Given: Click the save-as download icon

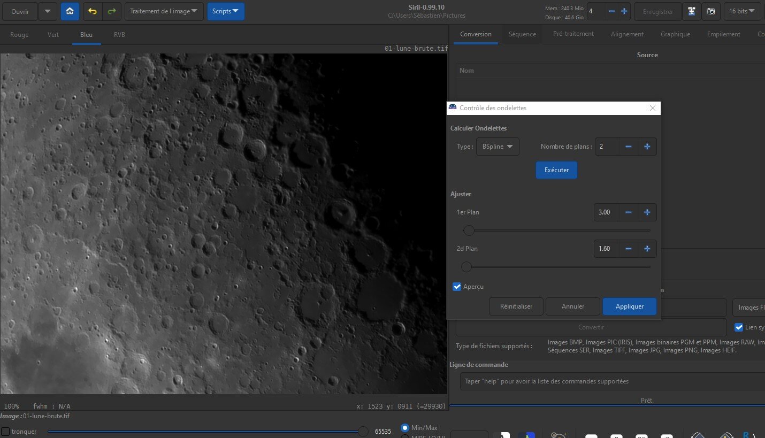Looking at the screenshot, I should [x=692, y=11].
